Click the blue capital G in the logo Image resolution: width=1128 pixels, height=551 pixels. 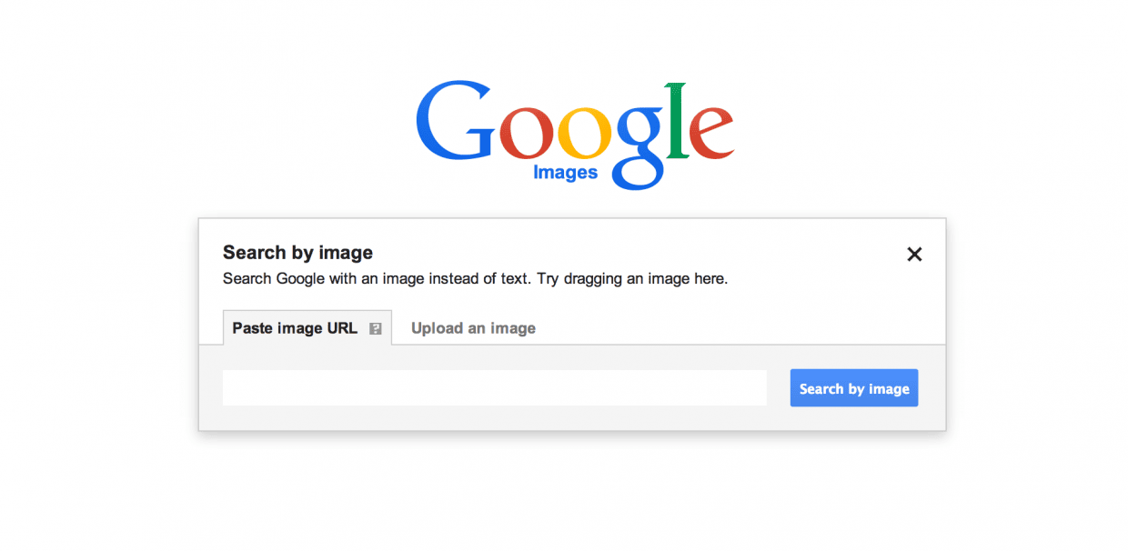pyautogui.click(x=458, y=121)
